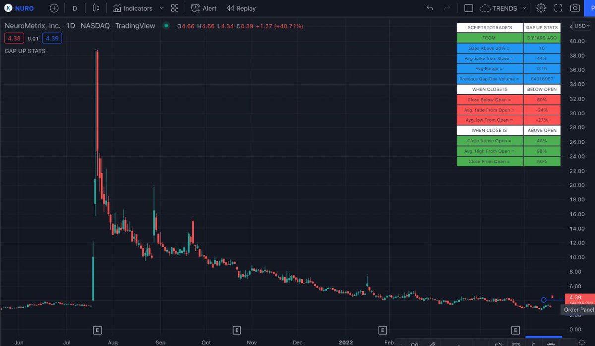Click the 5 YEARS AGO table cell
Viewport: 595px width, 346px height.
[x=542, y=38]
